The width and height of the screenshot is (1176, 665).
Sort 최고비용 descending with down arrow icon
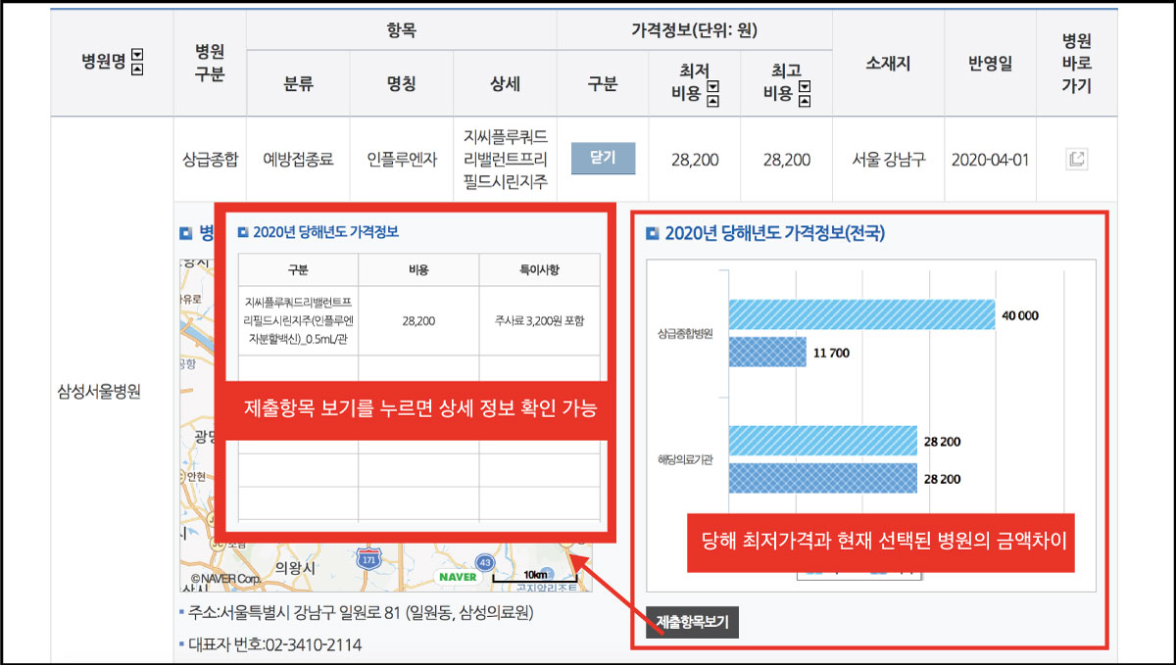coord(805,86)
